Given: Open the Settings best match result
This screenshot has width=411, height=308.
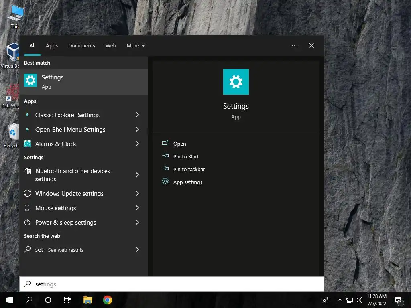Looking at the screenshot, I should click(83, 82).
